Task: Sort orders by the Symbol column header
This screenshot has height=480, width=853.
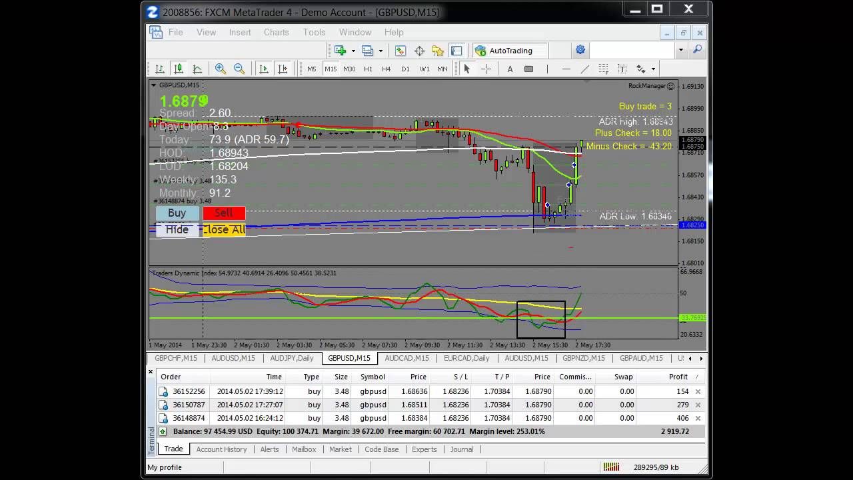Action: click(x=373, y=377)
